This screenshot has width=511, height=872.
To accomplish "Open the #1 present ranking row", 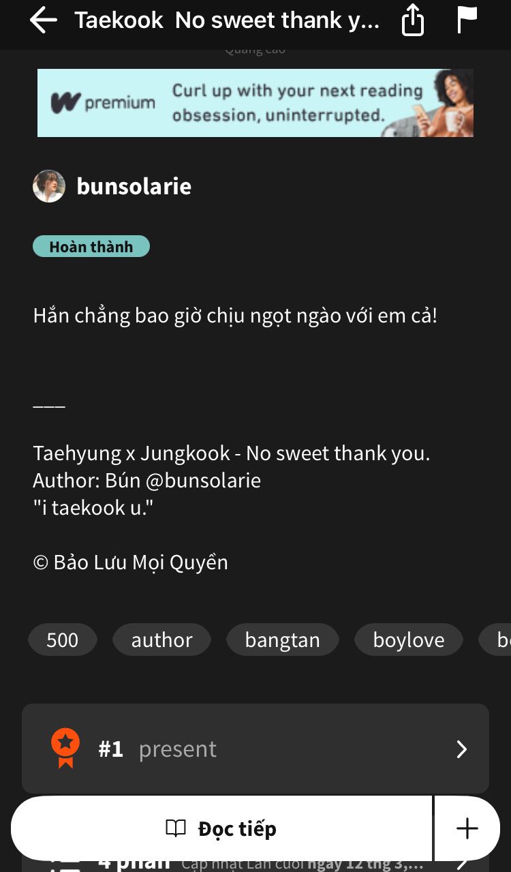I will coord(255,749).
